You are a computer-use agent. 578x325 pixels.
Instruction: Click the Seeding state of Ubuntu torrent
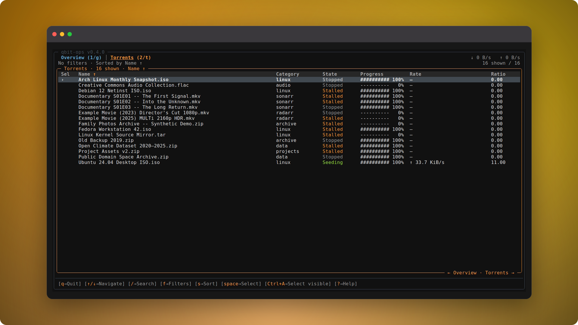tap(333, 162)
